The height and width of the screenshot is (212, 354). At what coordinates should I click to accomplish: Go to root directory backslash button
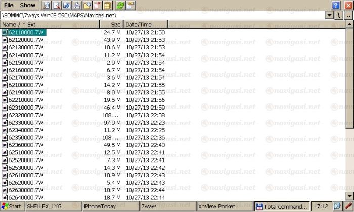pyautogui.click(x=339, y=16)
